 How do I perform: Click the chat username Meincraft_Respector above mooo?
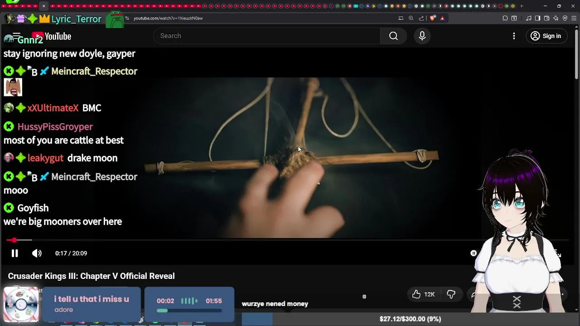pos(94,177)
